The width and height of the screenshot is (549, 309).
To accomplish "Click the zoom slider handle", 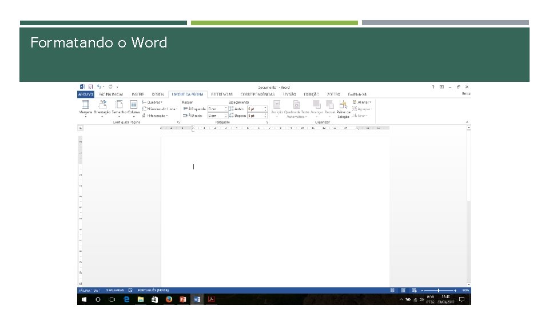I will tap(439, 291).
